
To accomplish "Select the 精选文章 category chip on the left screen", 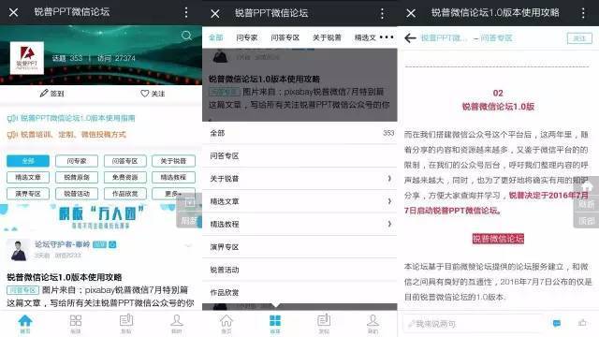I will (x=28, y=177).
